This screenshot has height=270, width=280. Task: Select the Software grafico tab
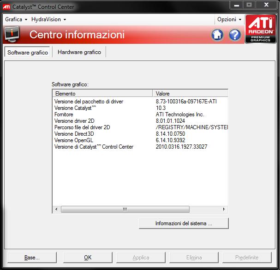point(28,52)
